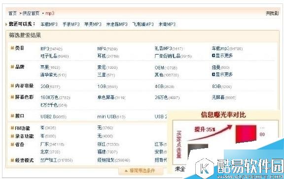Click the icon beside 经营模式
284x179 pixels.
tap(12, 160)
